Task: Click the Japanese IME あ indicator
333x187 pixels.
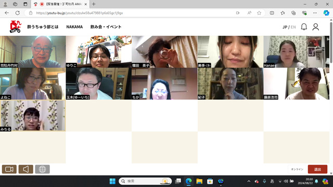Action: (x=272, y=181)
